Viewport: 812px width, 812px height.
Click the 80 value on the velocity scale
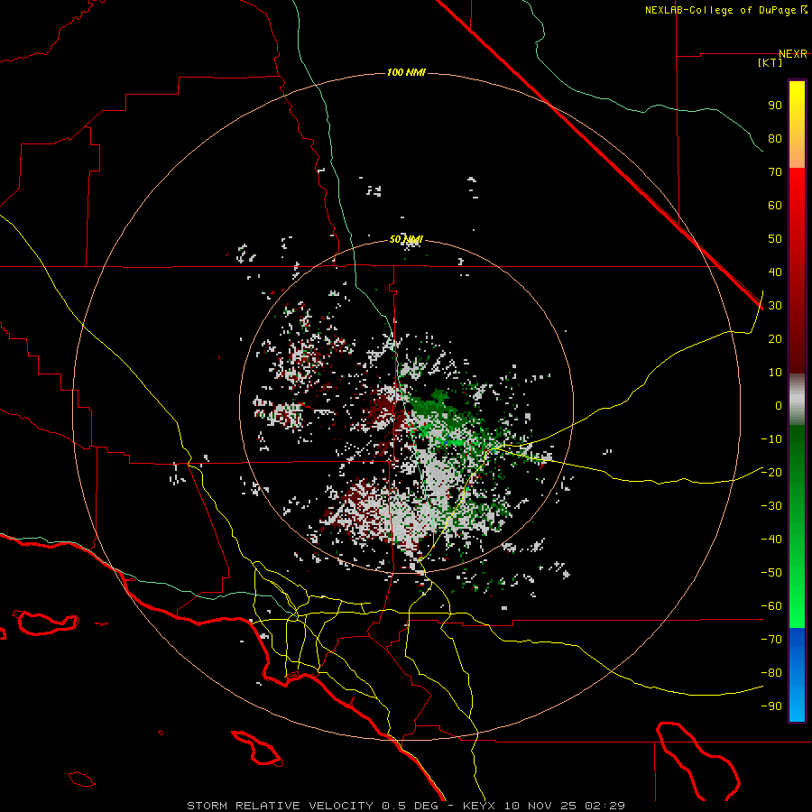[x=775, y=138]
